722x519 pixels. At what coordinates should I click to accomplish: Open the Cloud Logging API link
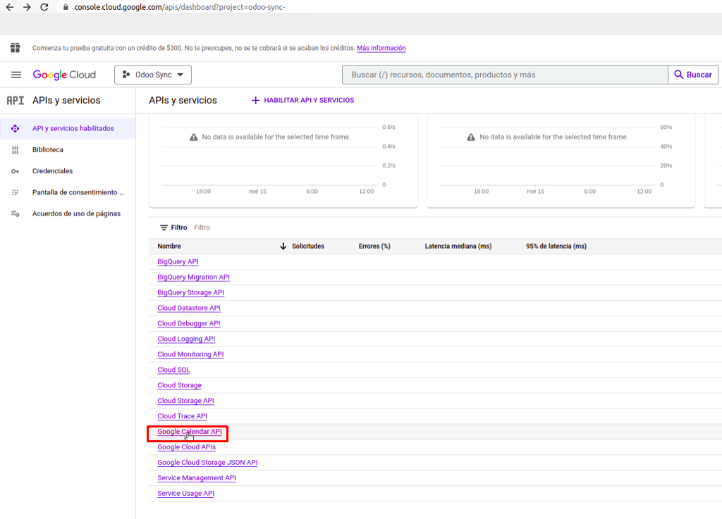coord(186,339)
